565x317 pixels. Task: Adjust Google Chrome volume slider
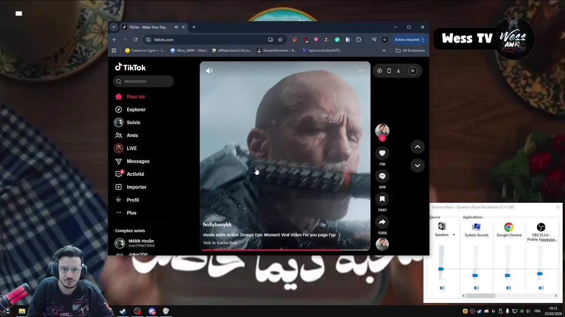[508, 276]
